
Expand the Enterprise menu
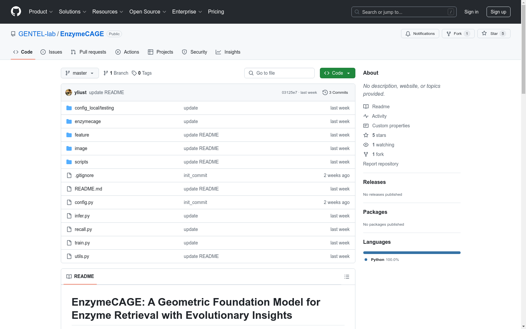(x=187, y=12)
